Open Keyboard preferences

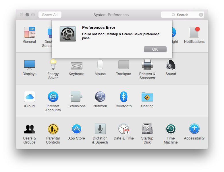77,66
